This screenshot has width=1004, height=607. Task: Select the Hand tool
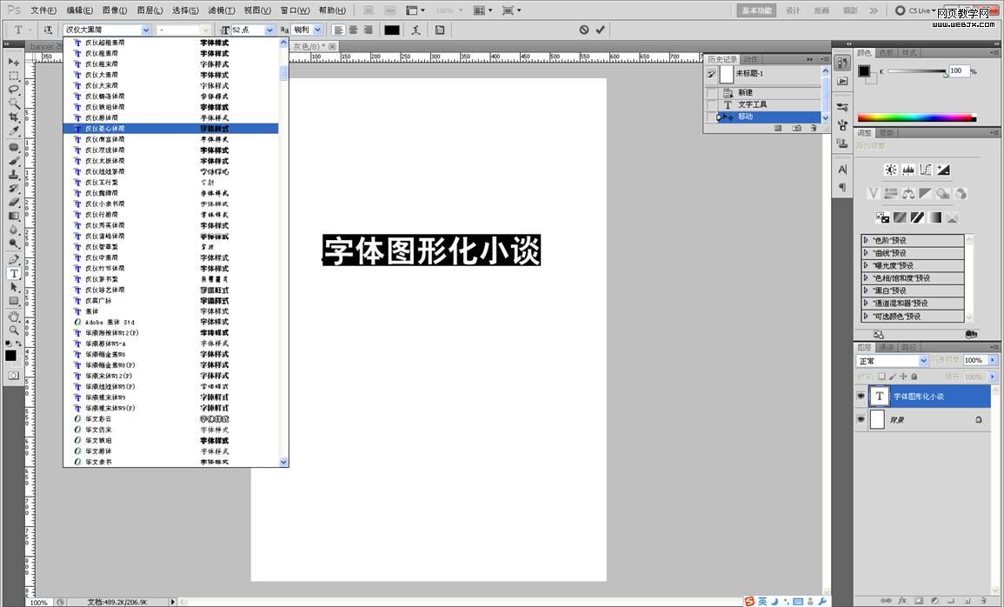14,316
